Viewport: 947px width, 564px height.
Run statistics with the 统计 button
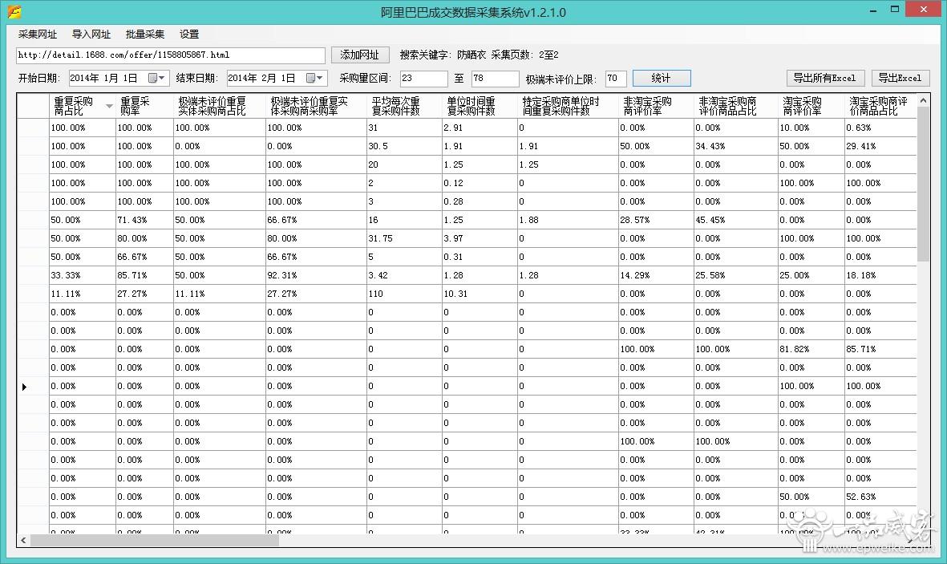point(661,78)
